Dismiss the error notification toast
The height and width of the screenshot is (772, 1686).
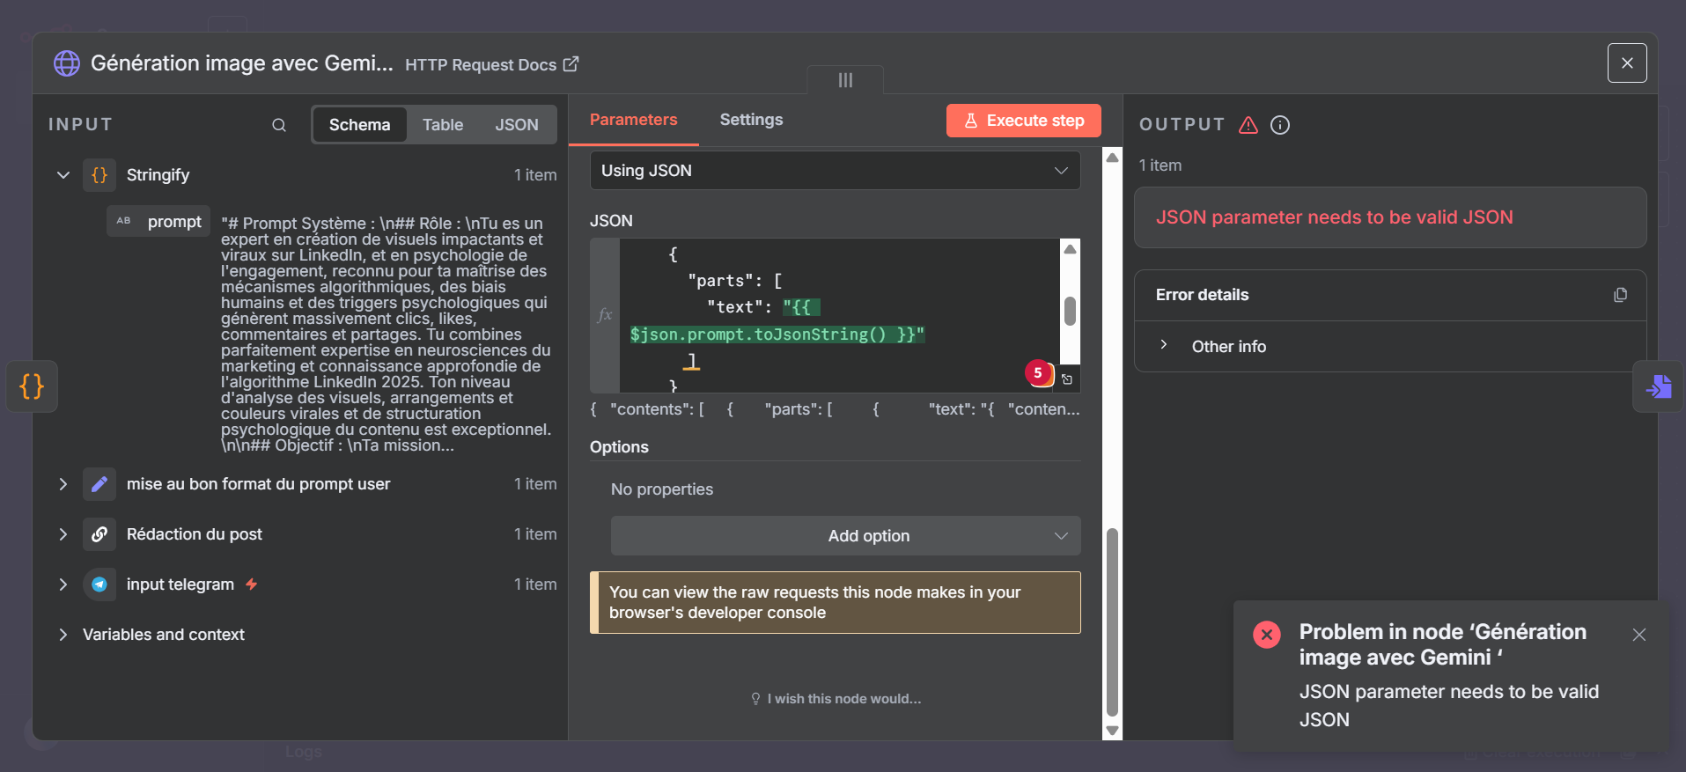pos(1638,635)
